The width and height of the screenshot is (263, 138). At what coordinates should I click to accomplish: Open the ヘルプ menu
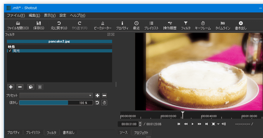[x=77, y=15]
